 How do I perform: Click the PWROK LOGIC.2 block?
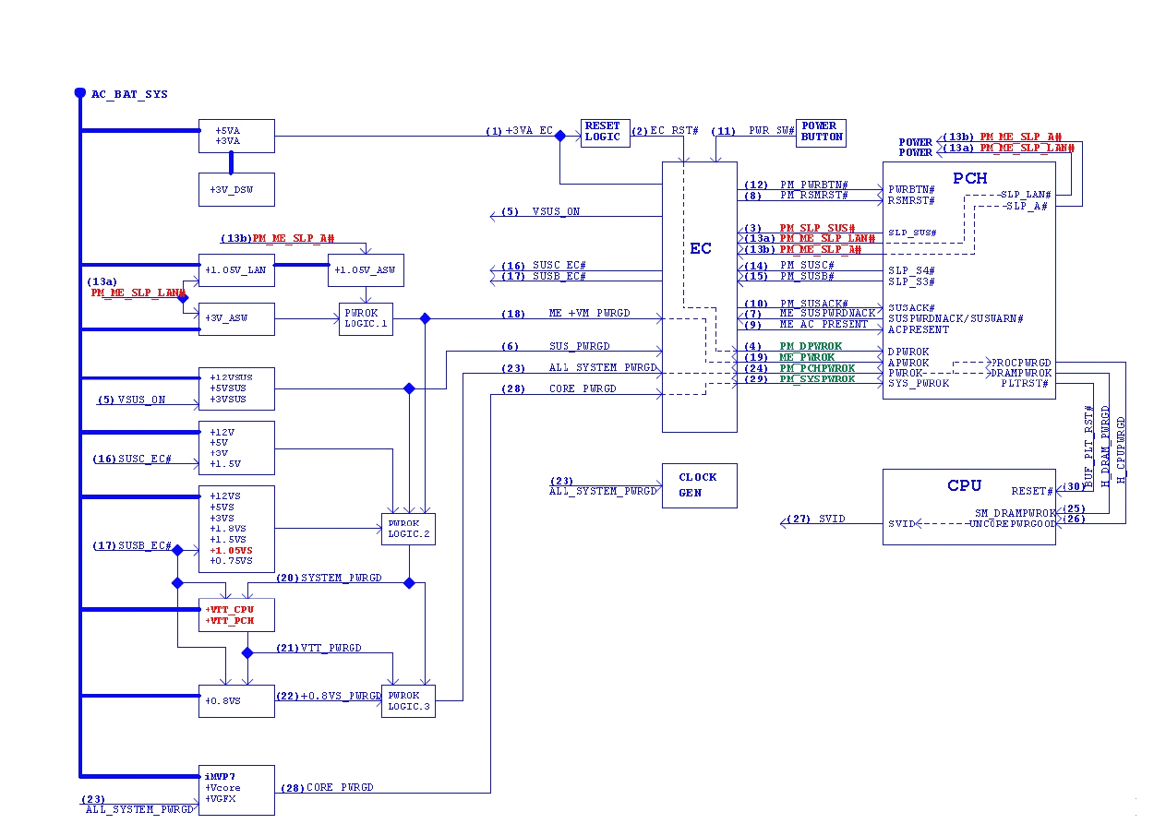pyautogui.click(x=408, y=529)
